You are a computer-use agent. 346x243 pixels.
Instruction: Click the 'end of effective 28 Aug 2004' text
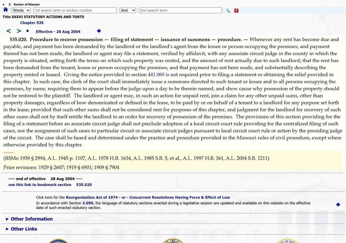46,179
